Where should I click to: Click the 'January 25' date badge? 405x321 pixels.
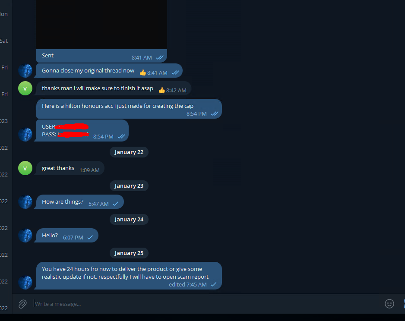pos(129,253)
